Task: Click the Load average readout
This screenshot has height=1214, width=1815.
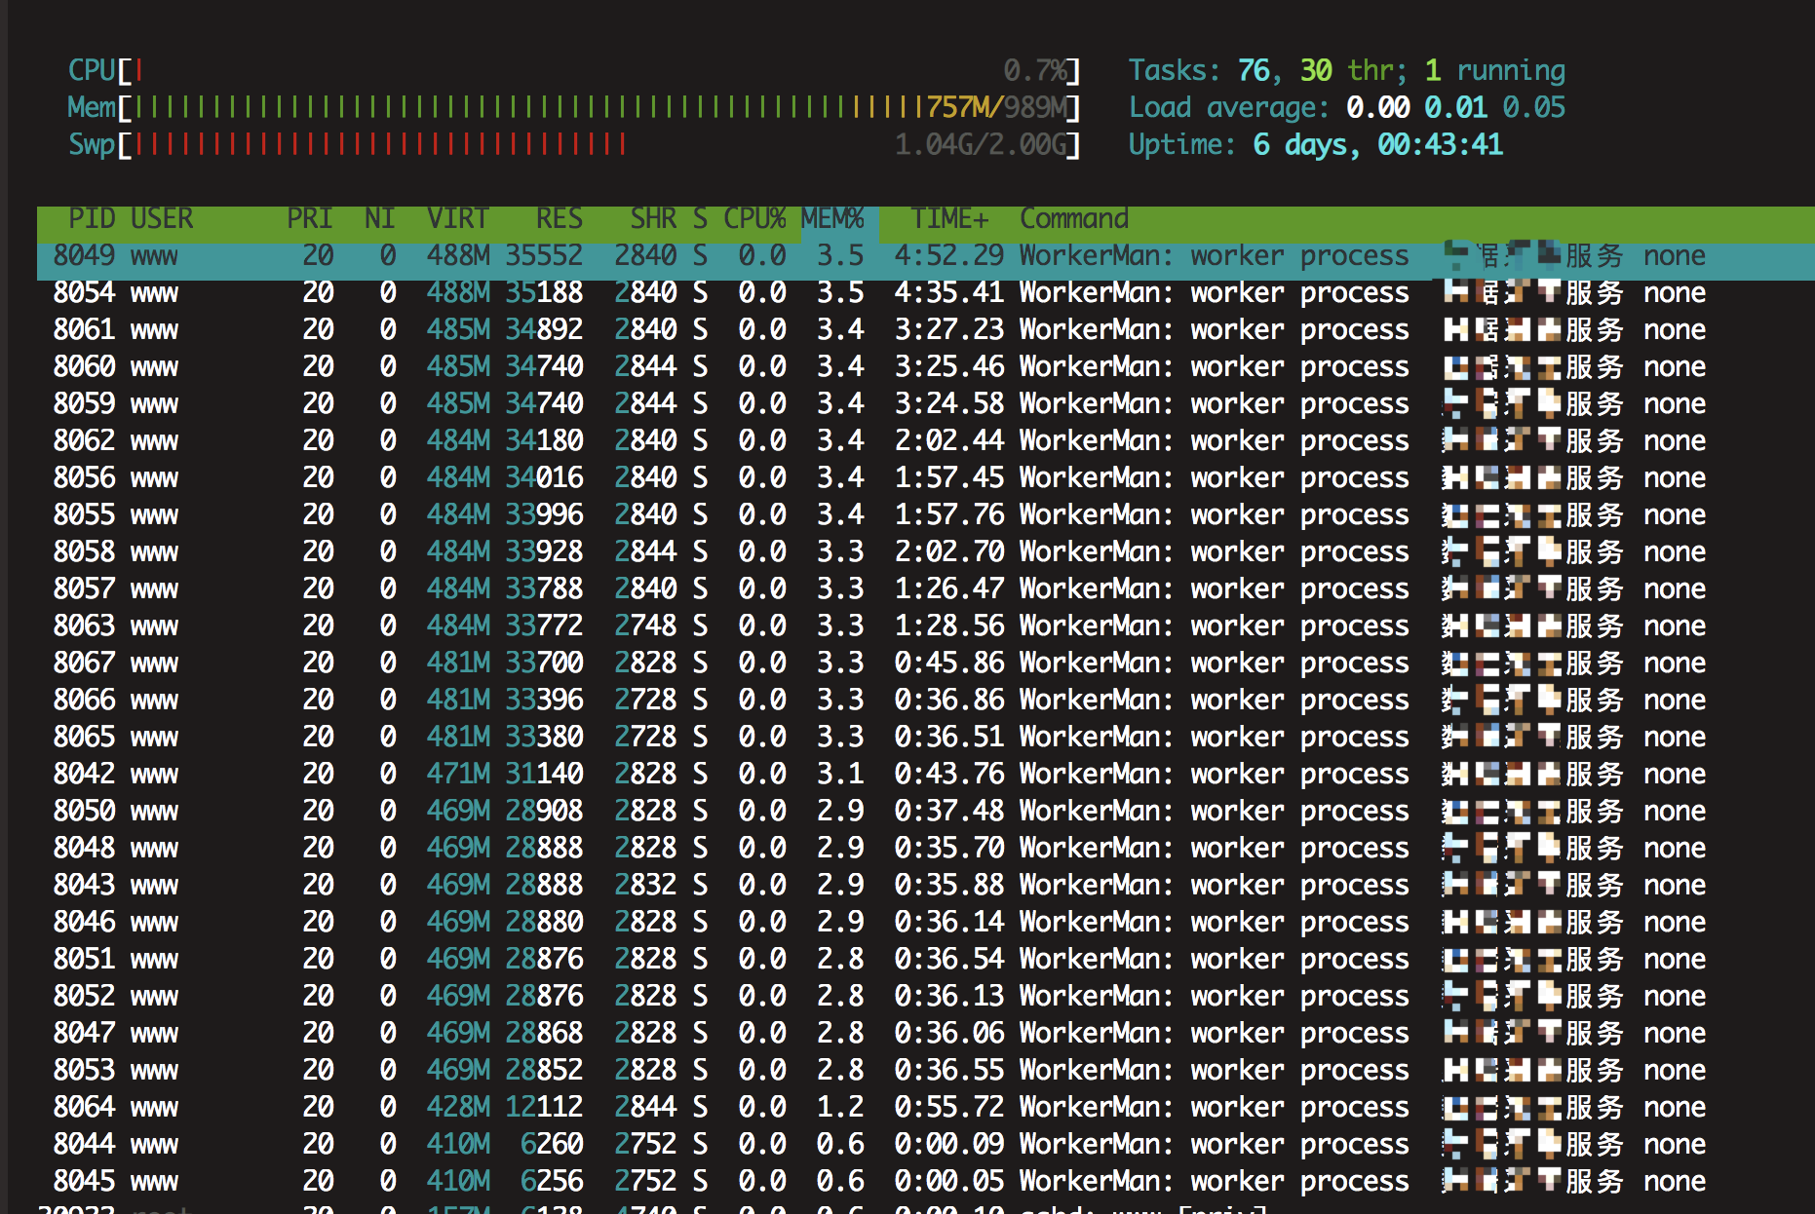Action: (1347, 107)
